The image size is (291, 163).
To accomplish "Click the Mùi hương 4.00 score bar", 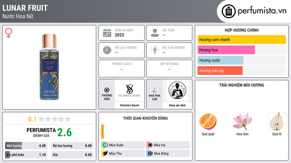I will pos(26,146).
